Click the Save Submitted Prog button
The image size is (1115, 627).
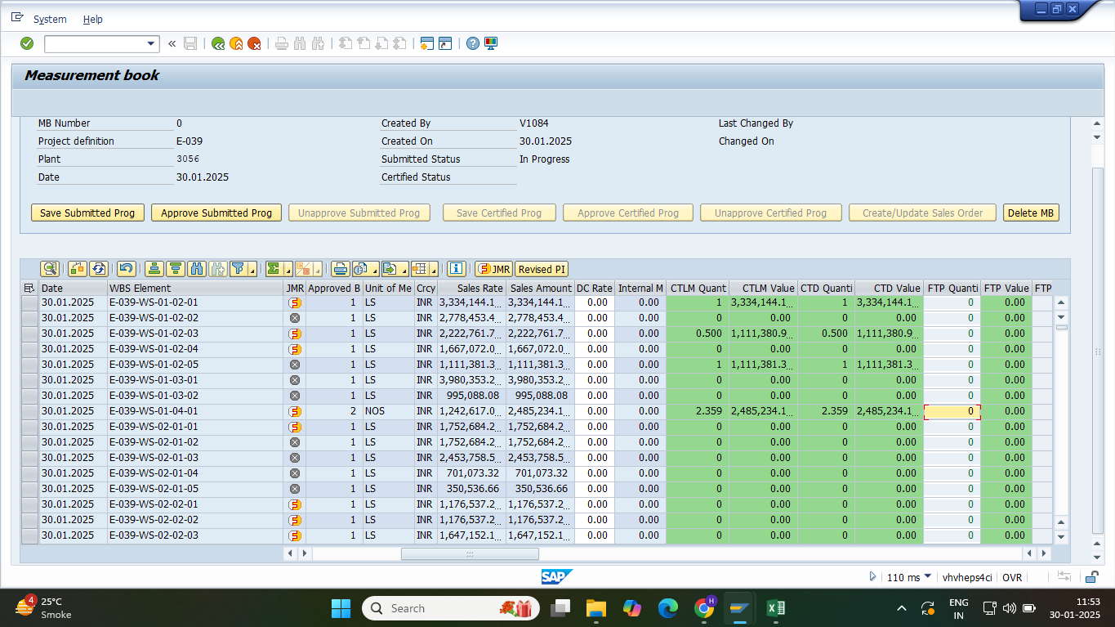(87, 213)
